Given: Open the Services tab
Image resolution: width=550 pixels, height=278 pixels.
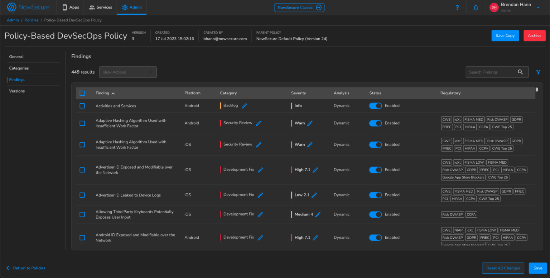Looking at the screenshot, I should [101, 8].
